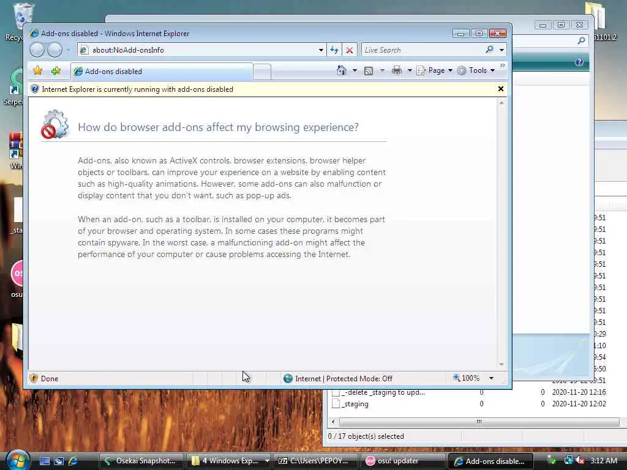Image resolution: width=627 pixels, height=470 pixels.
Task: Click the search icon in background window
Action: (582, 40)
